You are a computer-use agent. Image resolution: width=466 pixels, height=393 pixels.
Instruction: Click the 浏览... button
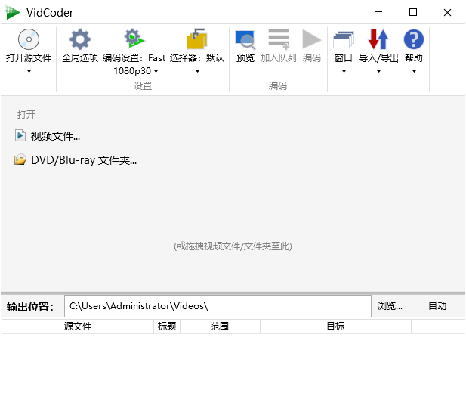[x=390, y=306]
